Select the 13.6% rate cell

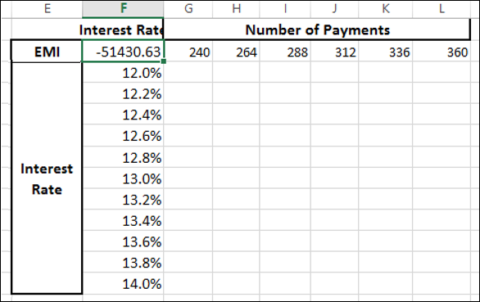coord(123,241)
